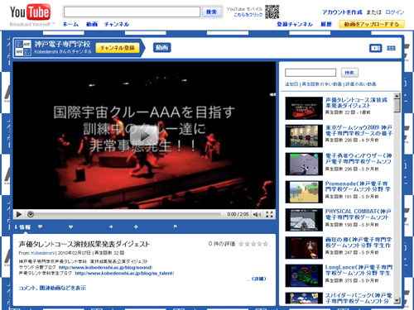Click コメント、関連動画などを表示 link

point(52,288)
